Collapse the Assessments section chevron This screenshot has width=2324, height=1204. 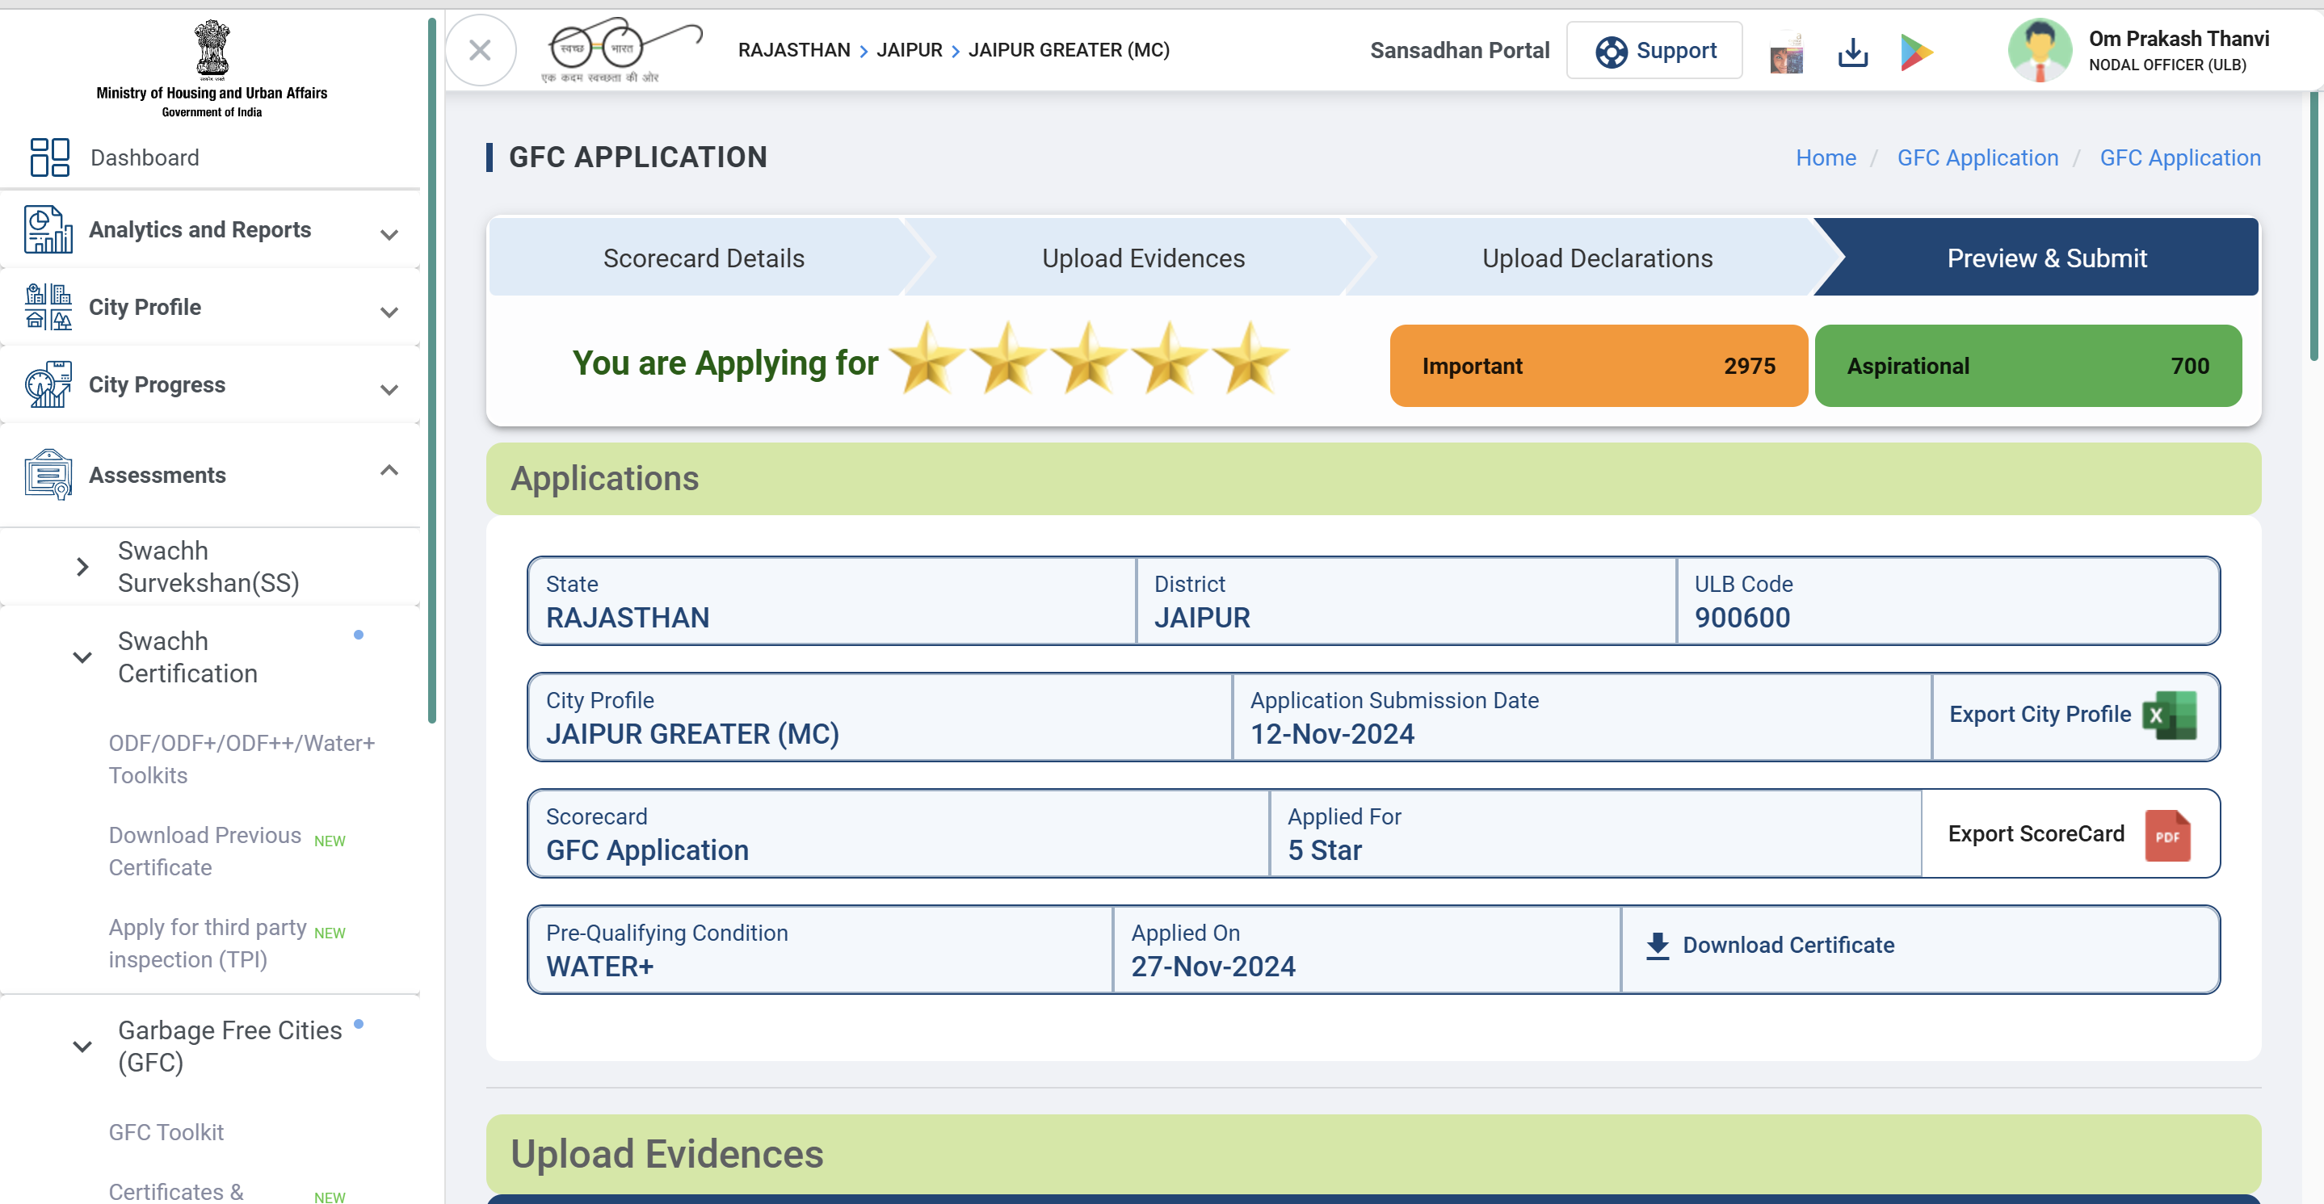pos(389,470)
